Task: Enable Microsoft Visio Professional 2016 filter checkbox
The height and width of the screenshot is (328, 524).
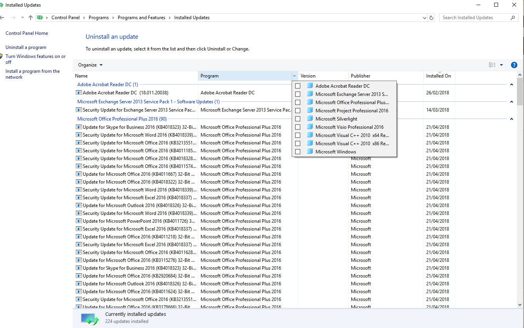Action: click(298, 127)
